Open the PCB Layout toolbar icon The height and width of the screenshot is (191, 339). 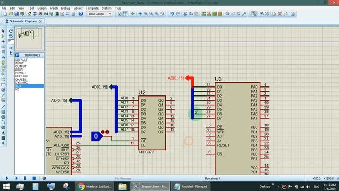(x=40, y=14)
